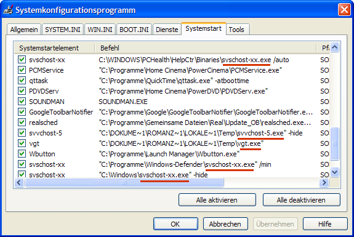Click the vertical scrollbar thumb
The height and width of the screenshot is (237, 354).
334,143
